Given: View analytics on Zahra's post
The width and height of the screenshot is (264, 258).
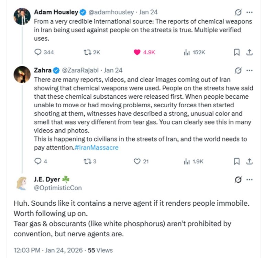Looking at the screenshot, I should (187, 161).
